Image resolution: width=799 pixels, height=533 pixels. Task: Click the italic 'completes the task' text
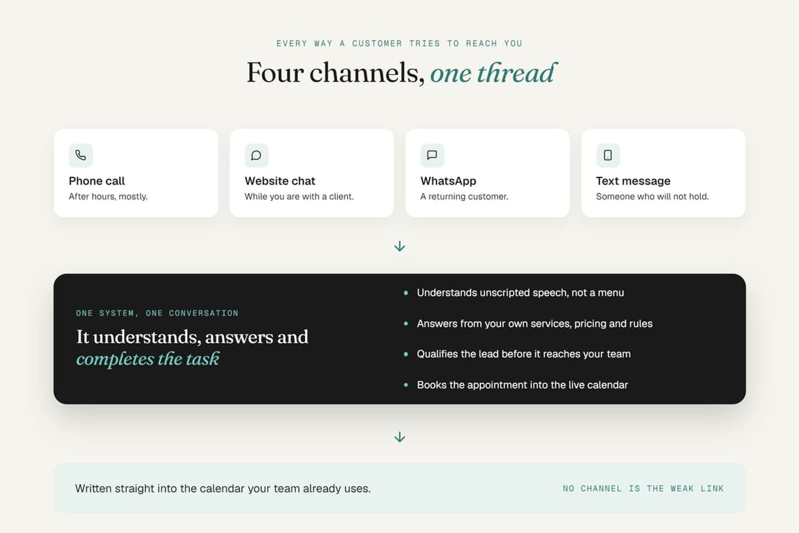click(148, 359)
